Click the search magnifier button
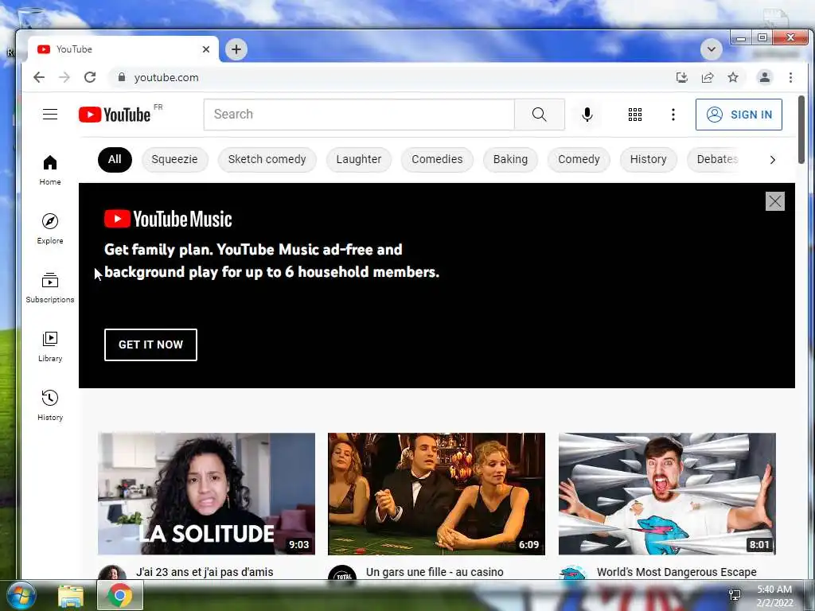This screenshot has height=611, width=815. coord(539,115)
